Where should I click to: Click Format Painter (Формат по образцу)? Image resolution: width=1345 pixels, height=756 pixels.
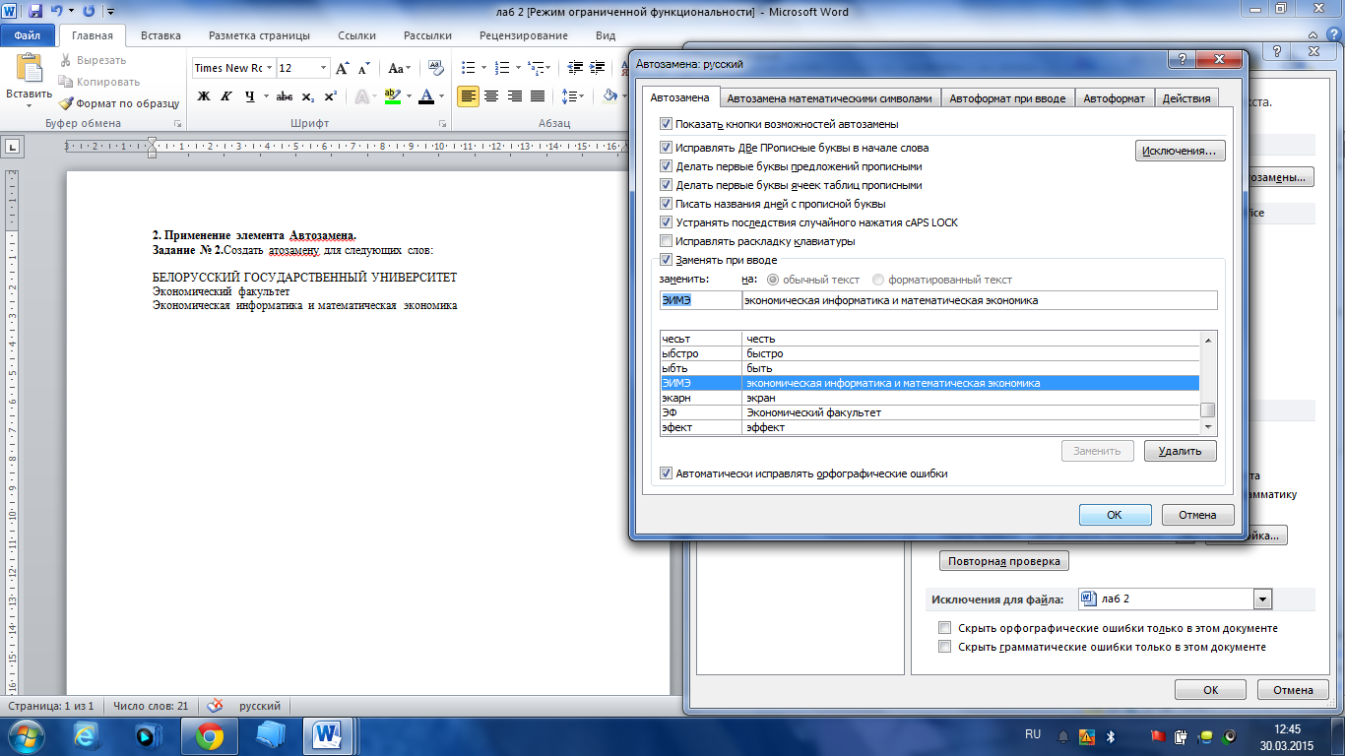click(119, 102)
